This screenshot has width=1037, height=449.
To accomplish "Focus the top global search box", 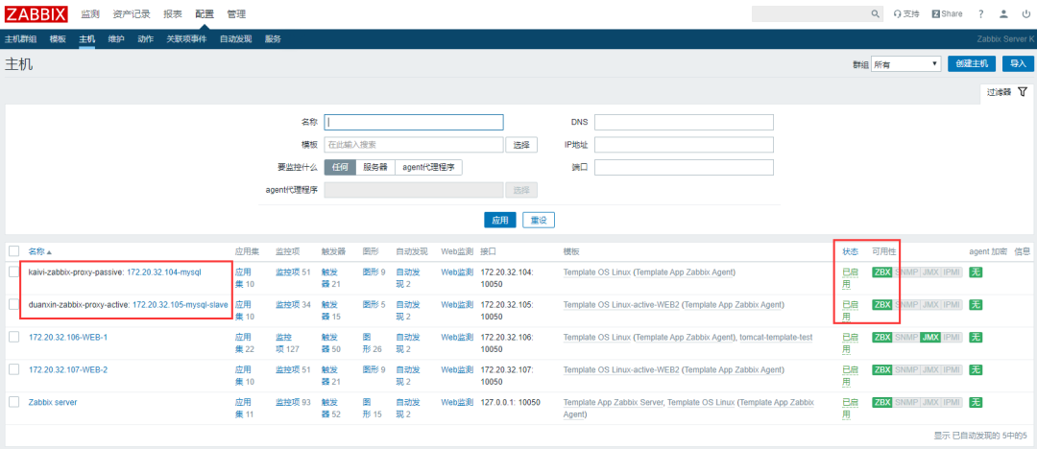I will click(810, 13).
